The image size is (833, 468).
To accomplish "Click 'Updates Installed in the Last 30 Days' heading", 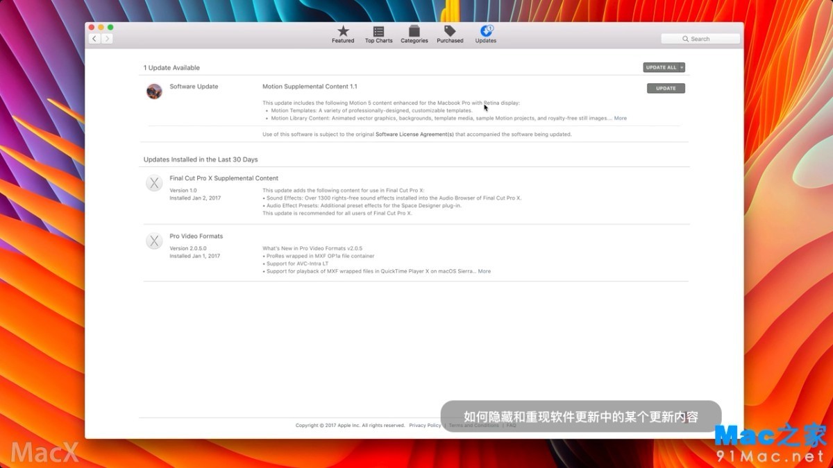I will coord(201,159).
